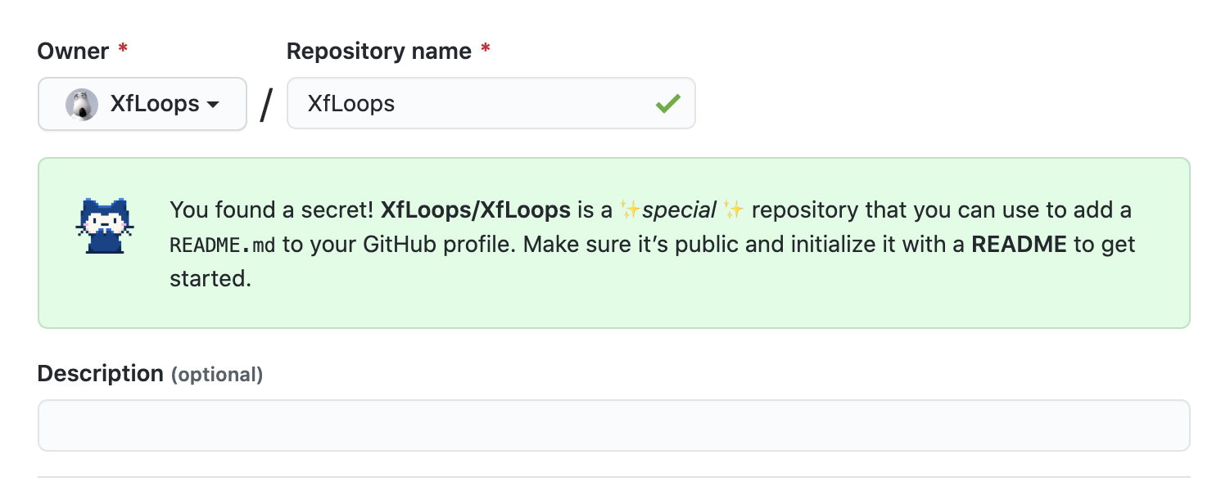Click the owner avatar image

[82, 105]
